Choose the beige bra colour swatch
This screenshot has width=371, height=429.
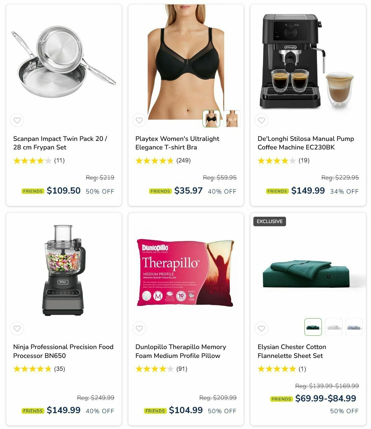click(x=232, y=119)
